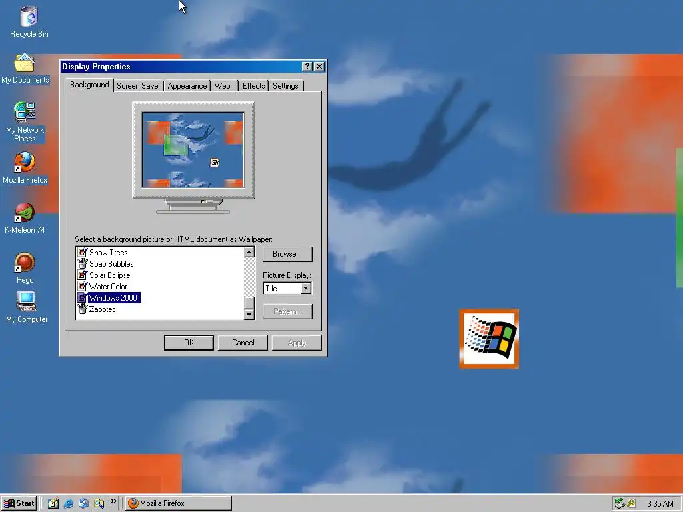The image size is (683, 512).
Task: Click Cancel in Display Properties
Action: coord(243,343)
